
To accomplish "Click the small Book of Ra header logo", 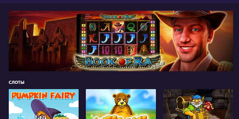I will 118,17.
